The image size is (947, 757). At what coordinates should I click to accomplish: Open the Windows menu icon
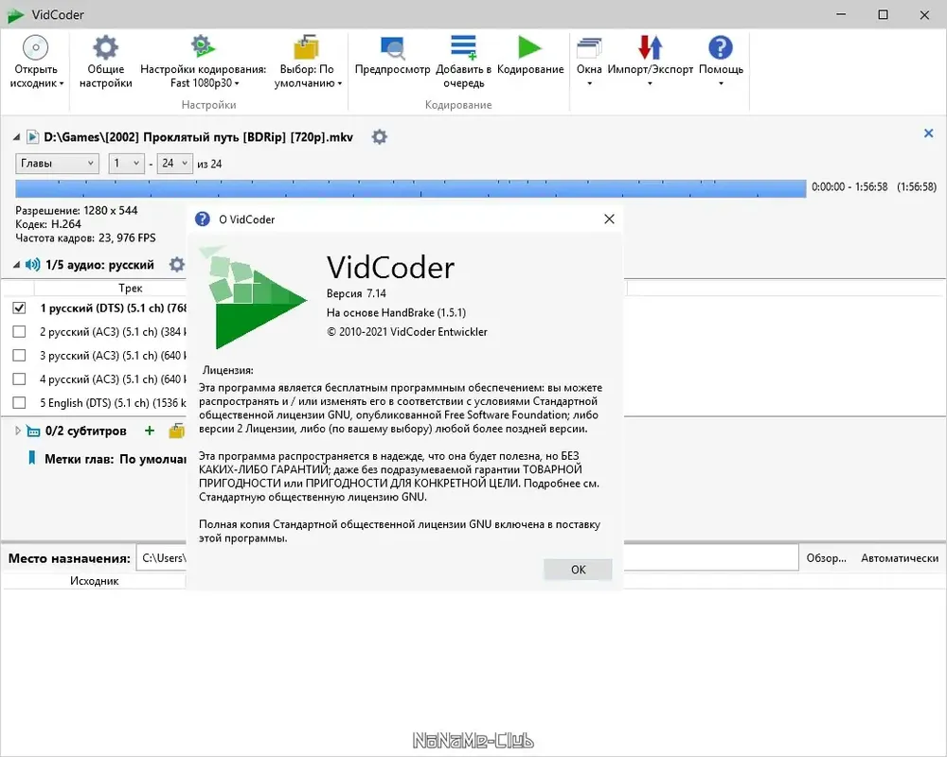(589, 47)
